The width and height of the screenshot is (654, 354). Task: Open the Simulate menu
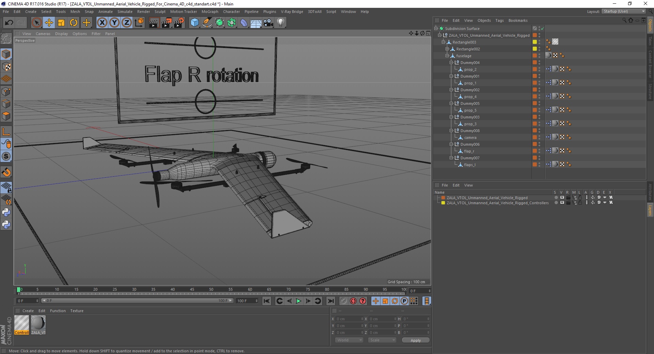pos(125,12)
